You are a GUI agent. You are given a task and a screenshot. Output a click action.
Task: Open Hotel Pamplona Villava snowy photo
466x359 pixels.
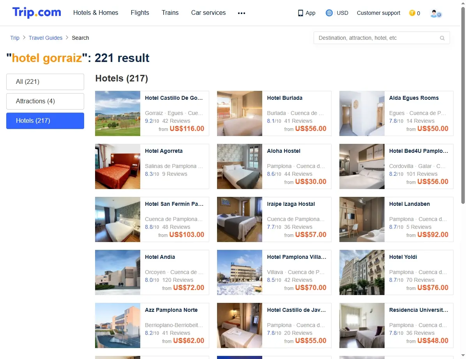tap(240, 272)
